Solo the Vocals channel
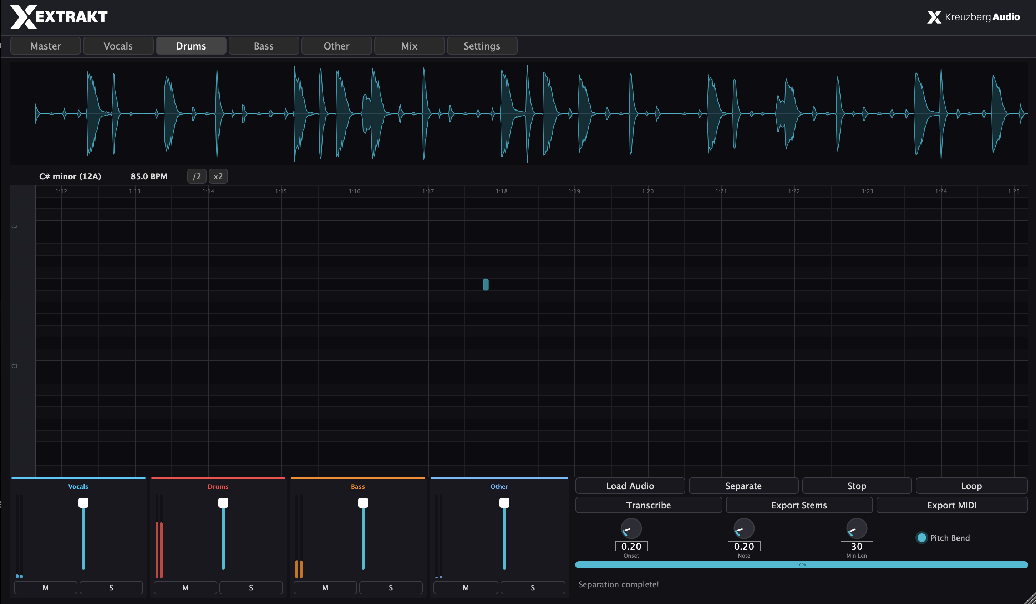 pos(111,588)
